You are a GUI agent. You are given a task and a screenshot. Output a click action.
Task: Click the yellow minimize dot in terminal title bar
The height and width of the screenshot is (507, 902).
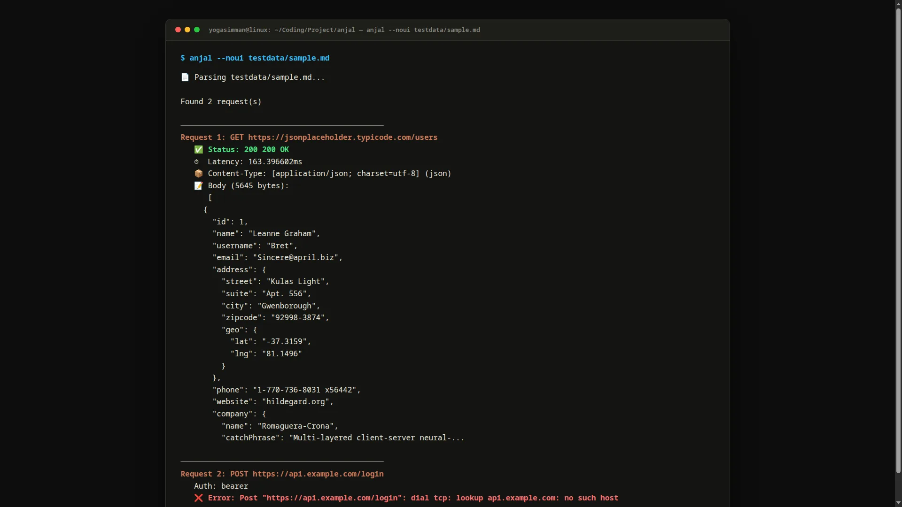pyautogui.click(x=187, y=30)
